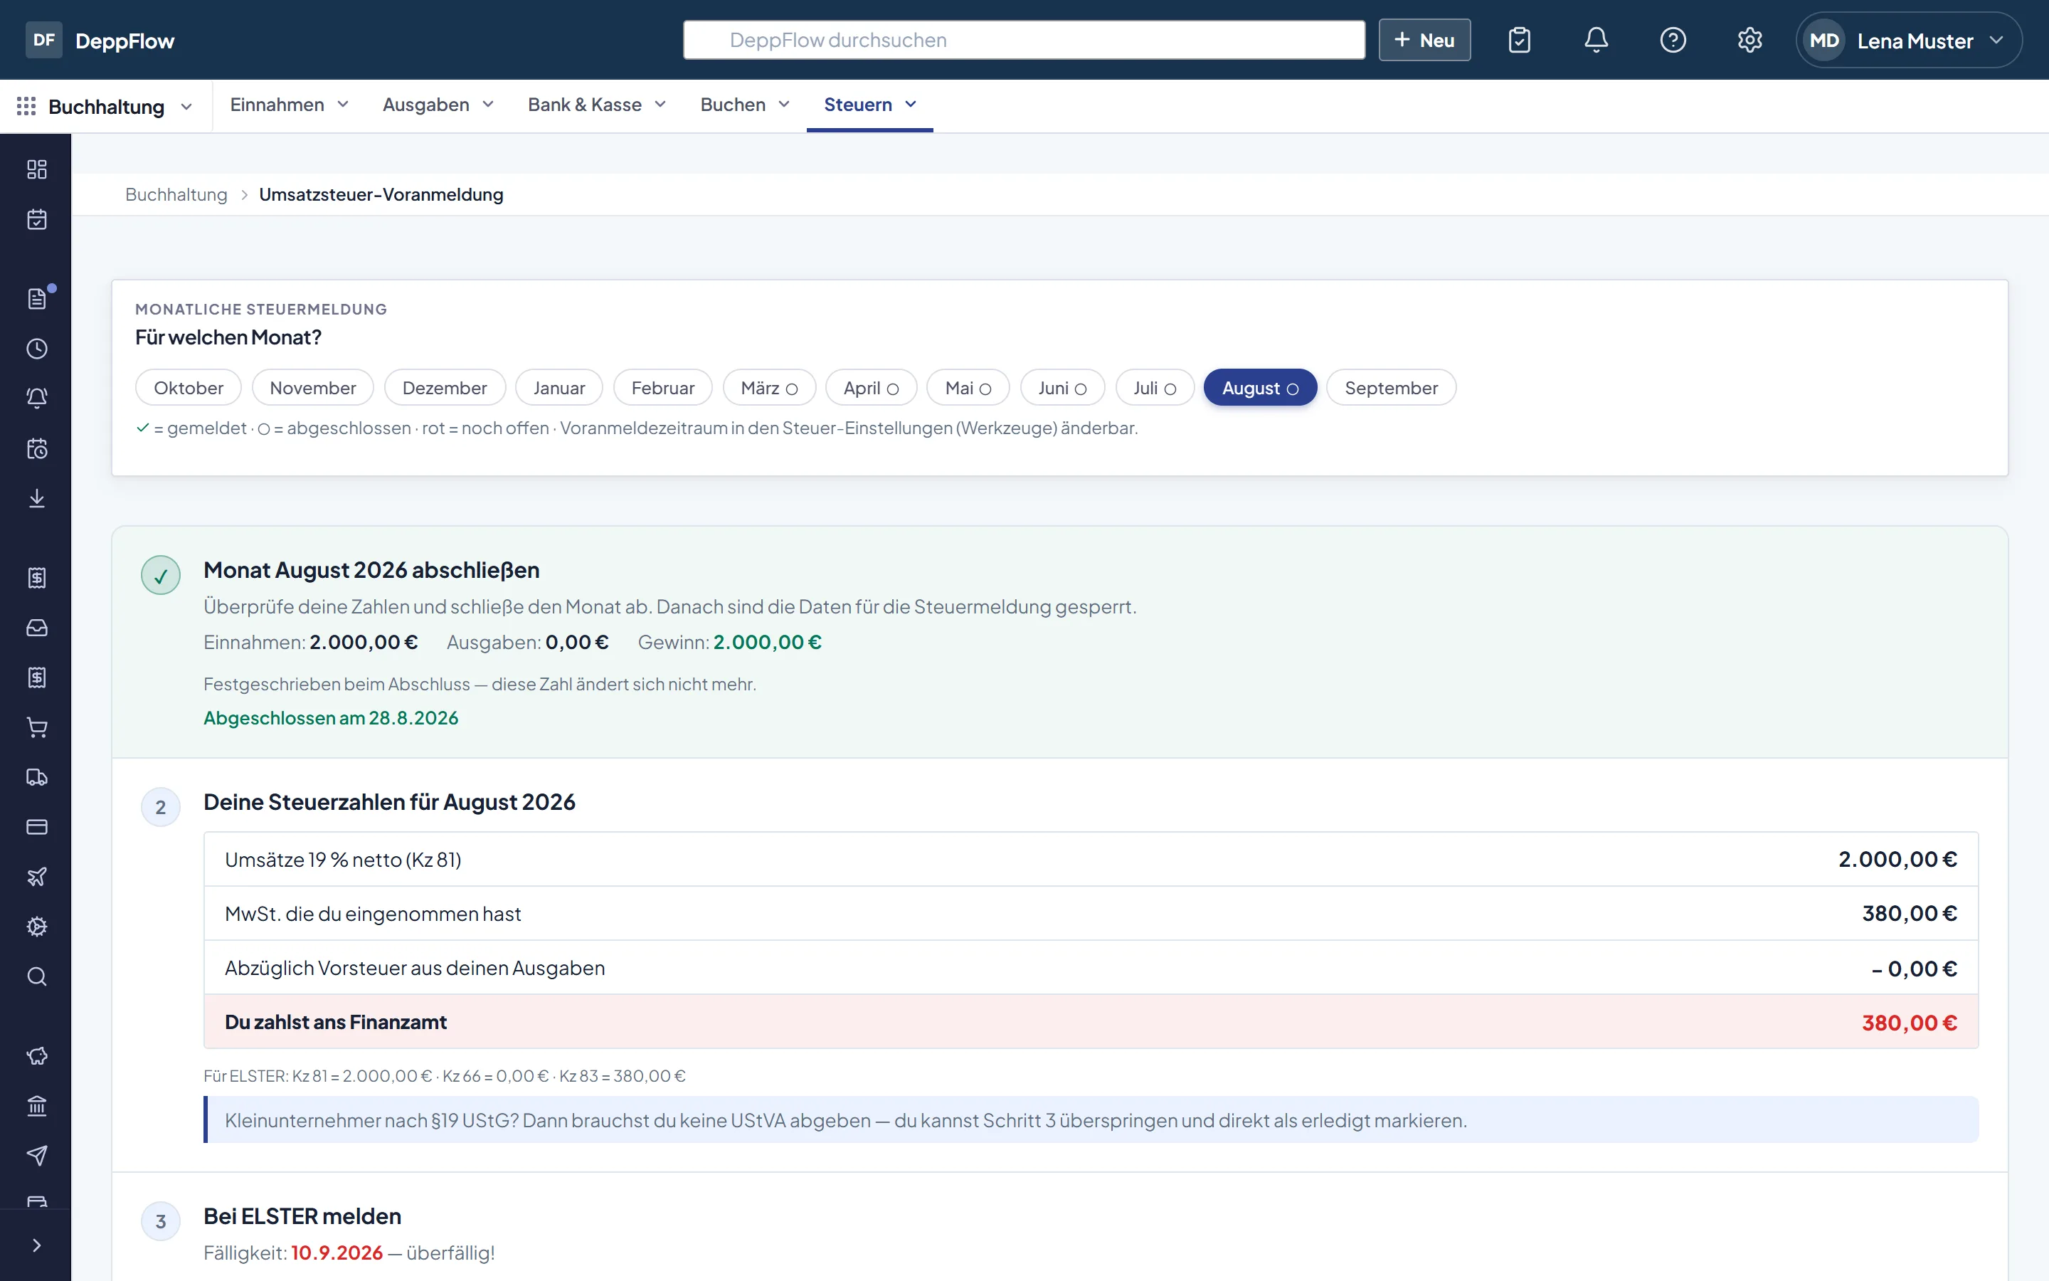This screenshot has width=2049, height=1281.
Task: Open the Lena Muster account menu
Action: (1908, 41)
